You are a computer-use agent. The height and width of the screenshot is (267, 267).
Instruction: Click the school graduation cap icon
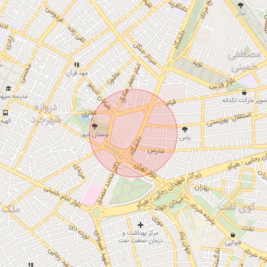(8, 89)
